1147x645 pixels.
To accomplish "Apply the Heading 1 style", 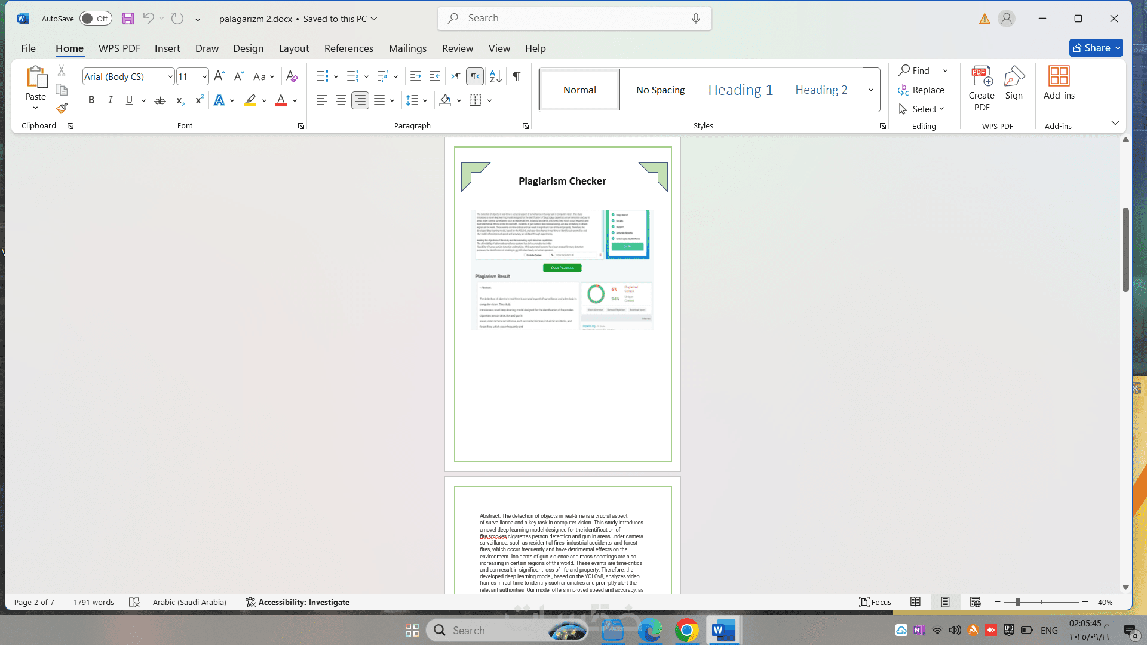I will coord(740,90).
